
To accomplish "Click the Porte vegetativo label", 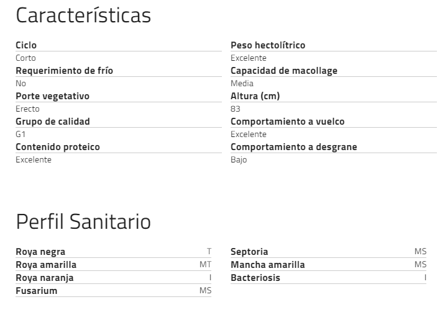I will coord(52,96).
